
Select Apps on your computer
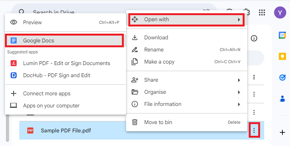coord(65,106)
